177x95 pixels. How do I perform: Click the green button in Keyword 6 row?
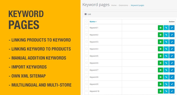click(x=160, y=63)
